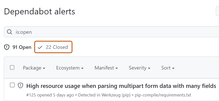Image resolution: width=219 pixels, height=101 pixels.
Task: Click the #125 opened 5 days ago text
Action: [50, 95]
